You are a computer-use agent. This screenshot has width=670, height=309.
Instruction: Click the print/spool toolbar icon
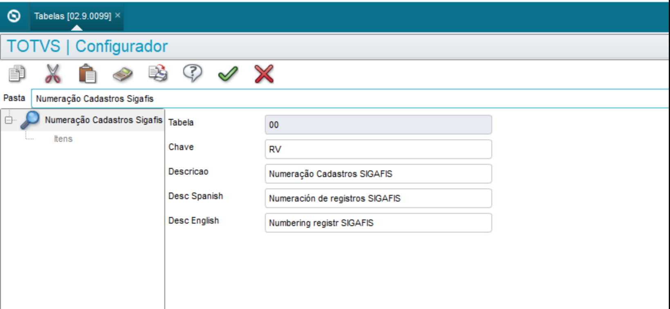[158, 74]
